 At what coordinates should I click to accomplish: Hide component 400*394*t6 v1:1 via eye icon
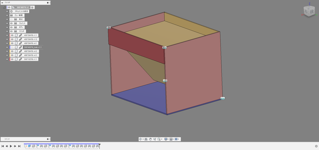click(12, 35)
